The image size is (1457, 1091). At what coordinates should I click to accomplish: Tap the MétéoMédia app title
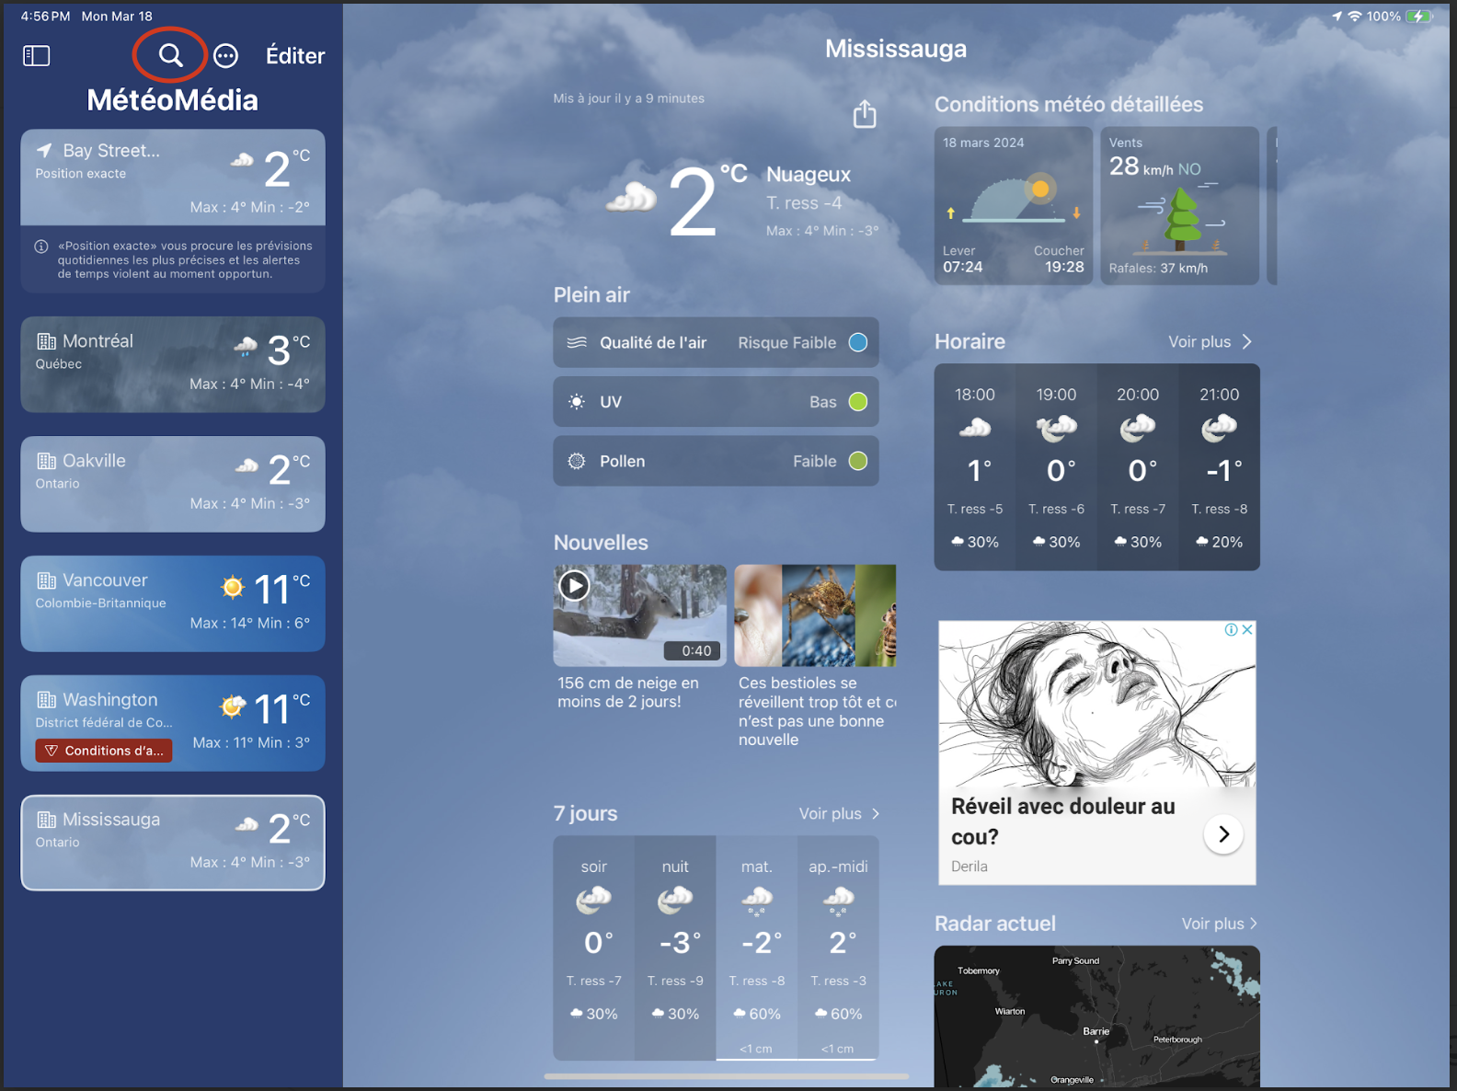(x=173, y=100)
